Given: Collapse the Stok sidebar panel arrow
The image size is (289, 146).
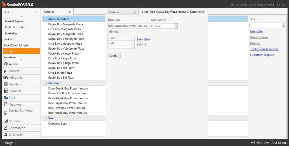Looking at the screenshot, I should coord(37,12).
